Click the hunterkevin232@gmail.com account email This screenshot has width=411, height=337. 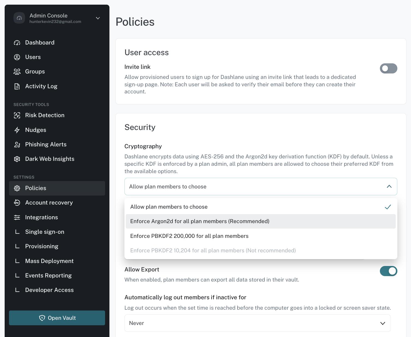[55, 22]
